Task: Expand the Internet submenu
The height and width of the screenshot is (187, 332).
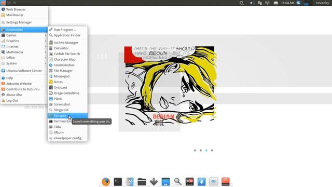Action: click(24, 46)
